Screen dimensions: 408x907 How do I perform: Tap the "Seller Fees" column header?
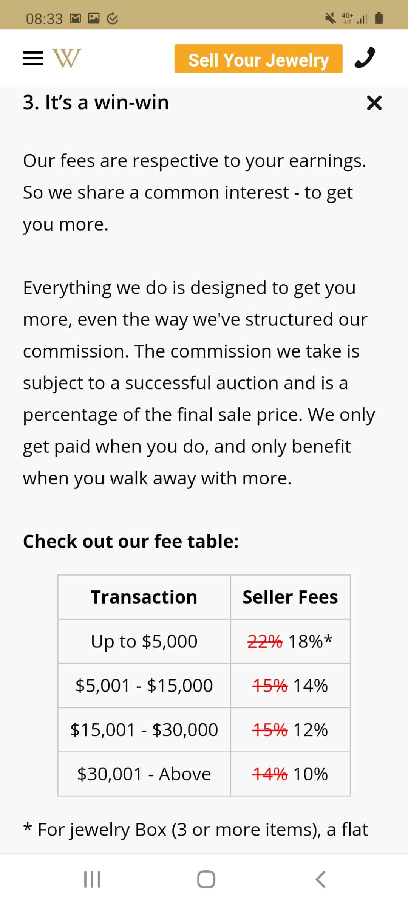pyautogui.click(x=290, y=597)
